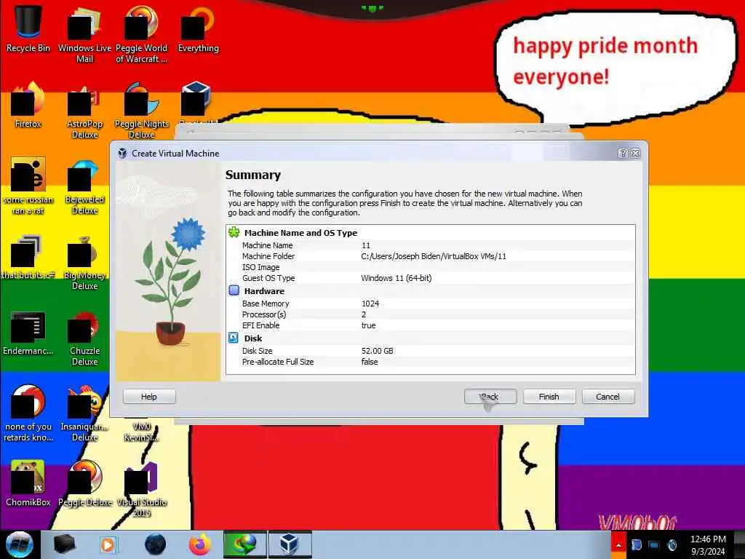
Task: Expand hidden system tray icons arrow
Action: pyautogui.click(x=618, y=545)
